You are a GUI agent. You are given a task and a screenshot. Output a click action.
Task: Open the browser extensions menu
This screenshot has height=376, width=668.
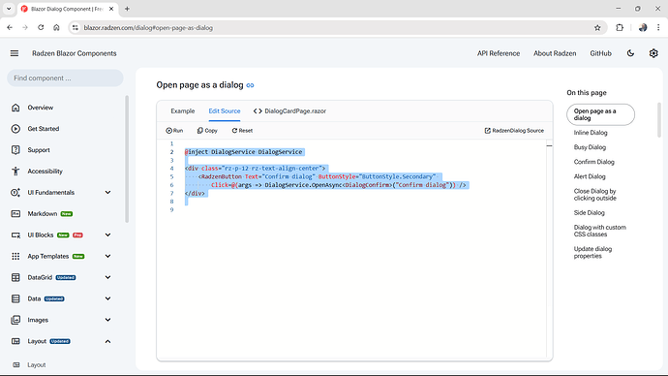coord(620,28)
